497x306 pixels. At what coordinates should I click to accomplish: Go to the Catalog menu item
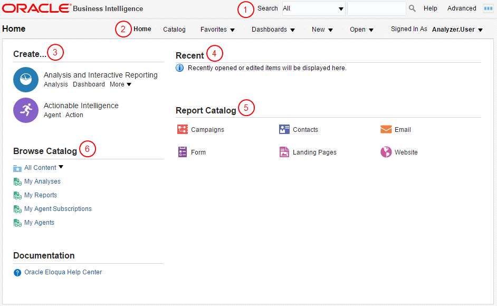click(x=174, y=30)
